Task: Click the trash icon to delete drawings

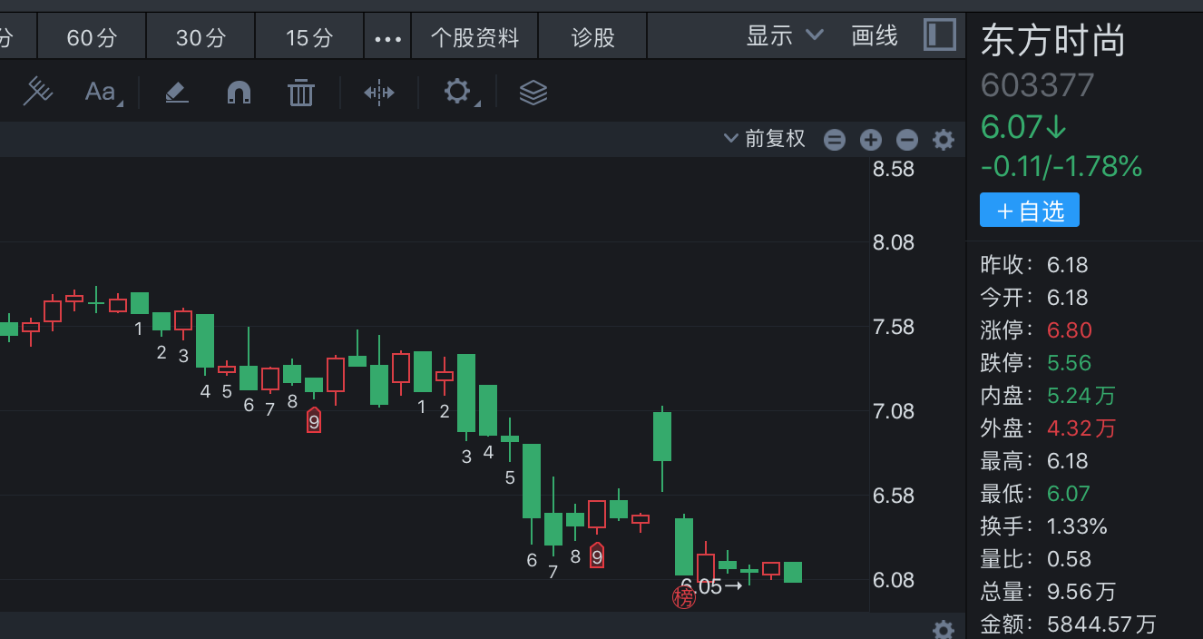Action: point(300,92)
